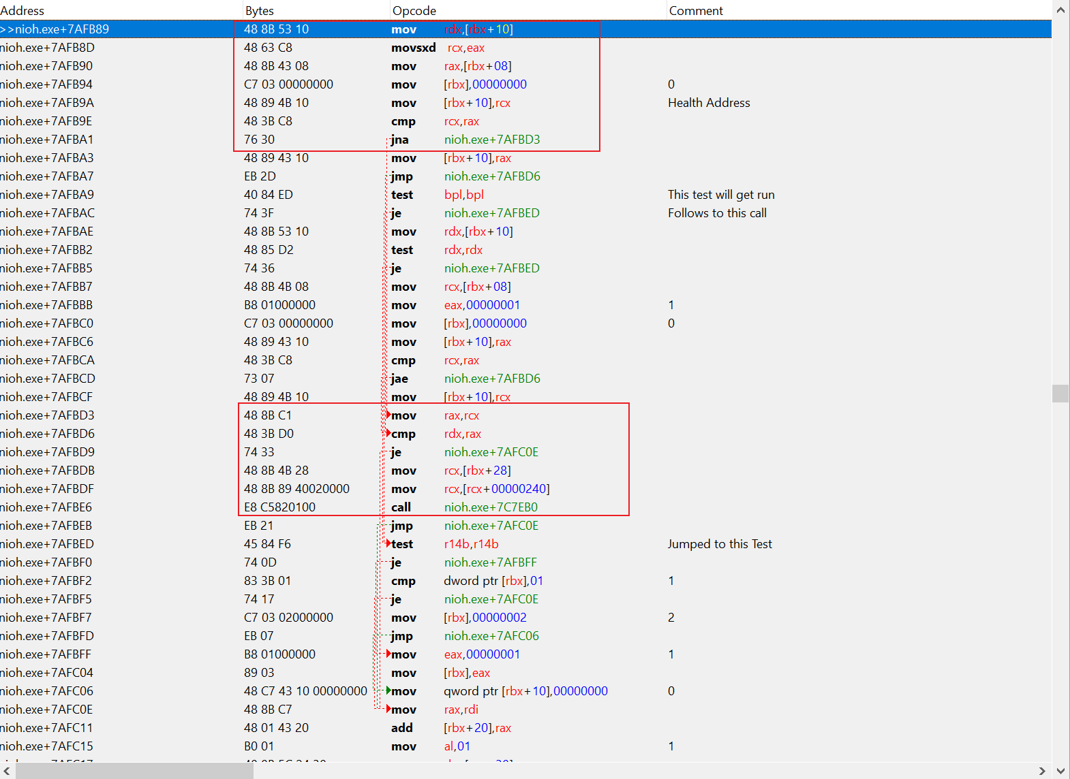
Task: Click the horizontal scrollbar thumb
Action: click(x=134, y=770)
